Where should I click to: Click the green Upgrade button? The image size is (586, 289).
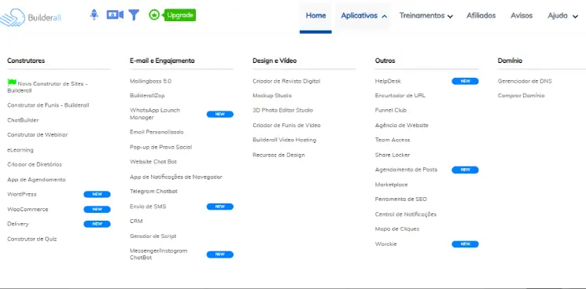tap(180, 15)
